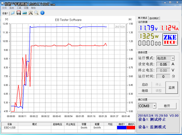182x135 pixels.
Task: Open the 工具 menu
Action: [x=19, y=8]
